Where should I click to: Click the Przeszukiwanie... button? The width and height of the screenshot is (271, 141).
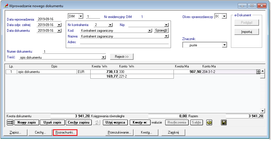(x=119, y=132)
